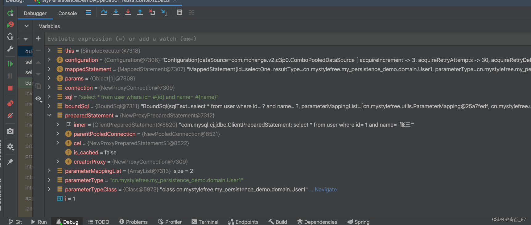This screenshot has width=531, height=225.
Task: Open the Profiler tool window
Action: (x=170, y=222)
